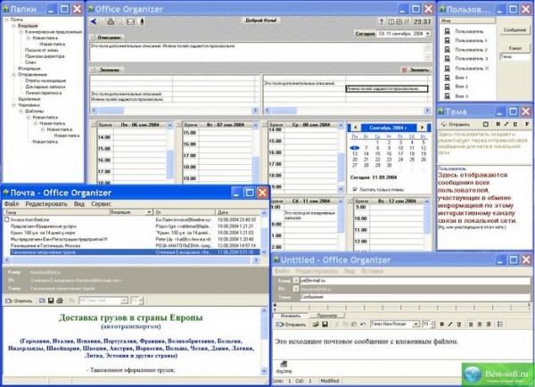Click the computer icon next to Пользователь 2
The image size is (535, 387).
coord(448,50)
